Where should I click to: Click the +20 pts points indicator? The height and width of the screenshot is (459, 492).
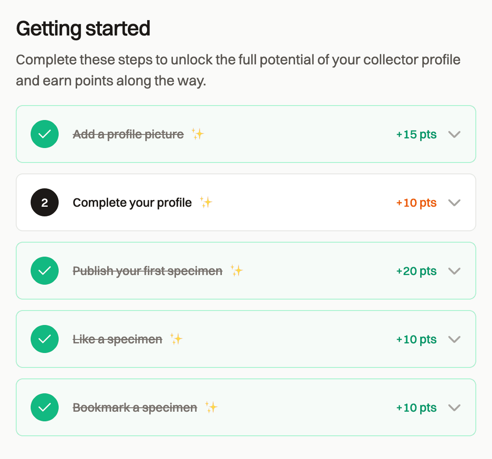416,270
